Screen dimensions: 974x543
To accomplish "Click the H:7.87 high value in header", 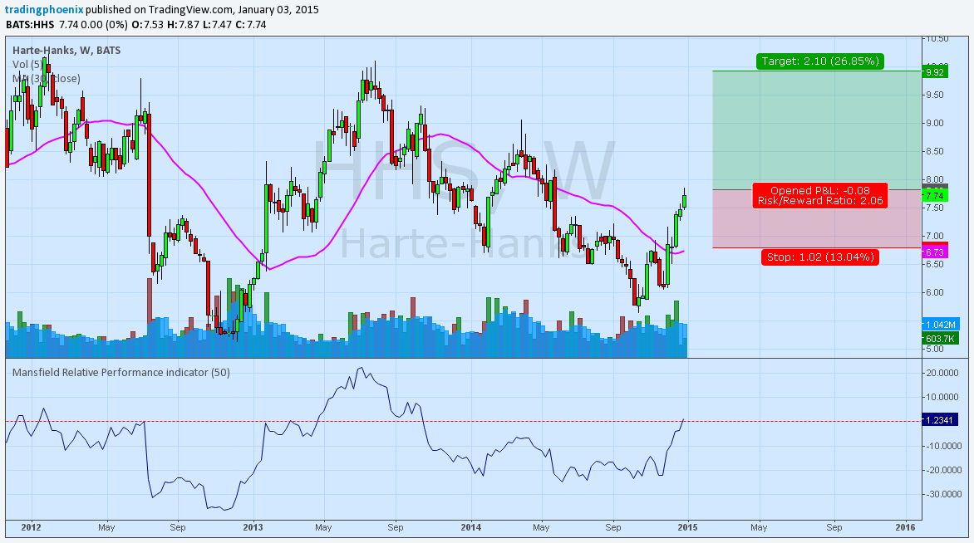I will pos(183,25).
